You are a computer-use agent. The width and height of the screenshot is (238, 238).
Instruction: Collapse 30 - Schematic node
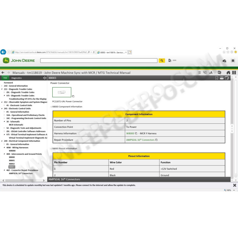(x=4, y=122)
